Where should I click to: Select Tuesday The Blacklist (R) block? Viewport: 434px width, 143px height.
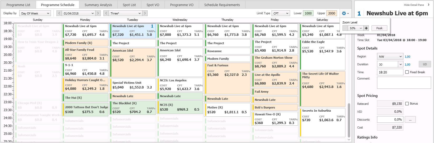tap(133, 108)
